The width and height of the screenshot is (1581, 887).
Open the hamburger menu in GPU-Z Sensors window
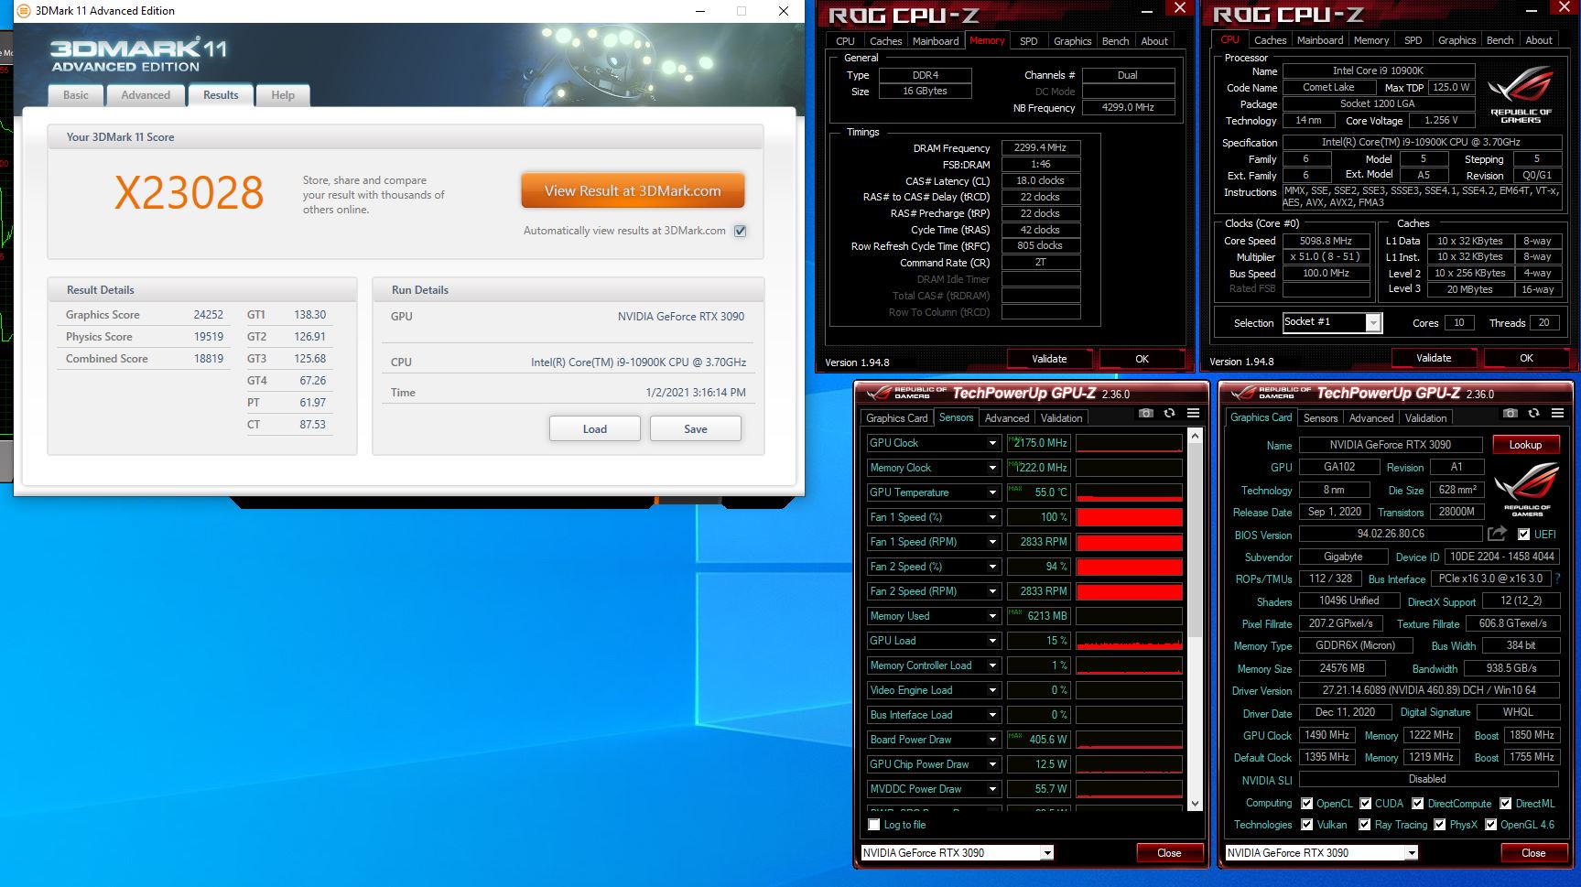[1193, 414]
